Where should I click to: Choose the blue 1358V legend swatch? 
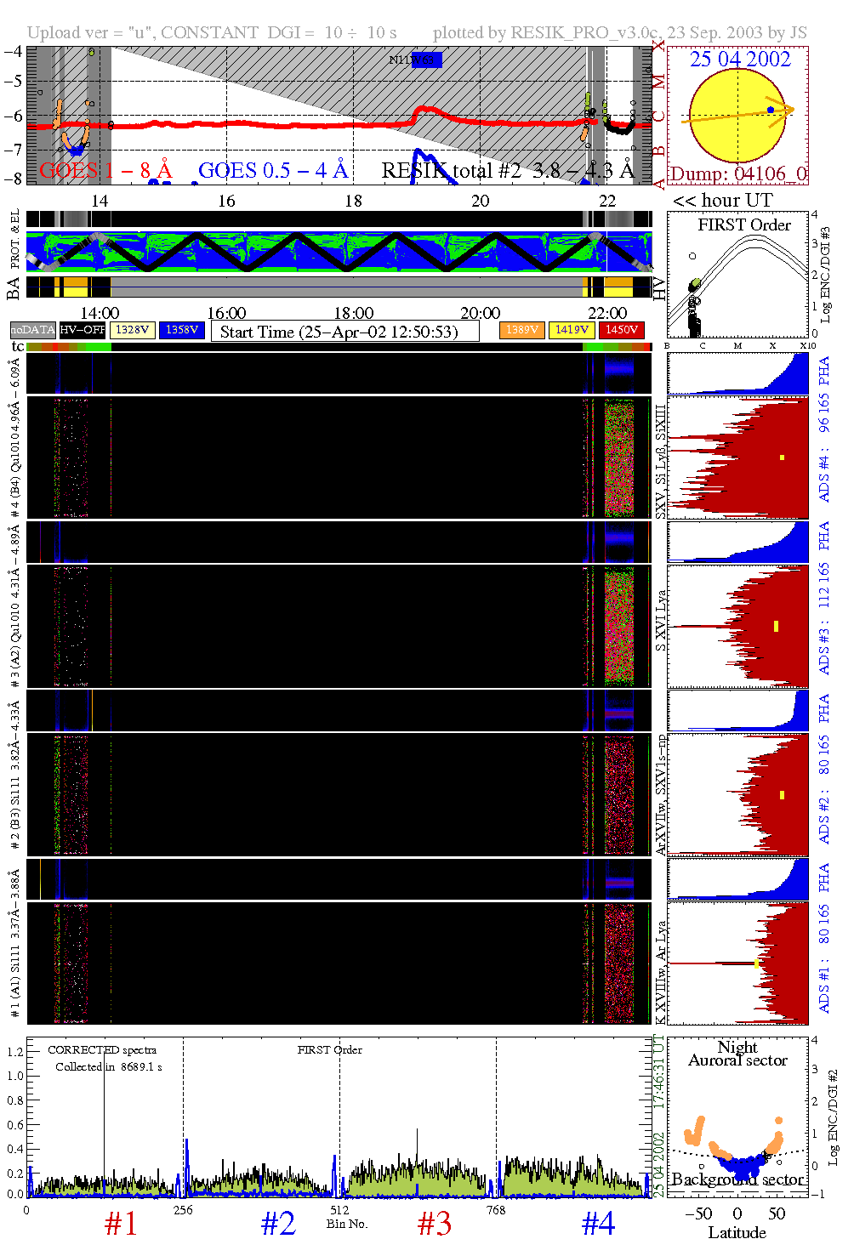(182, 330)
